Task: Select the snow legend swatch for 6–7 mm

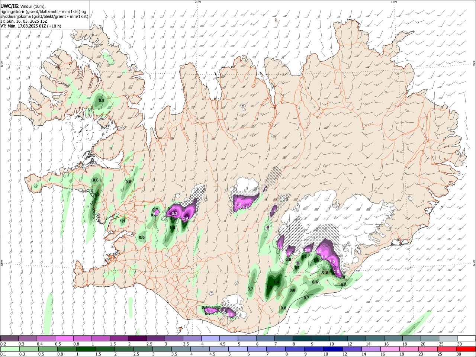Action: [x=265, y=338]
